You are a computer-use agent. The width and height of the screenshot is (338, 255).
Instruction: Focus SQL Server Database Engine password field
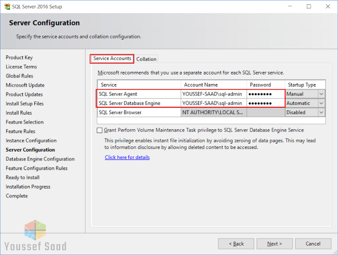[266, 103]
